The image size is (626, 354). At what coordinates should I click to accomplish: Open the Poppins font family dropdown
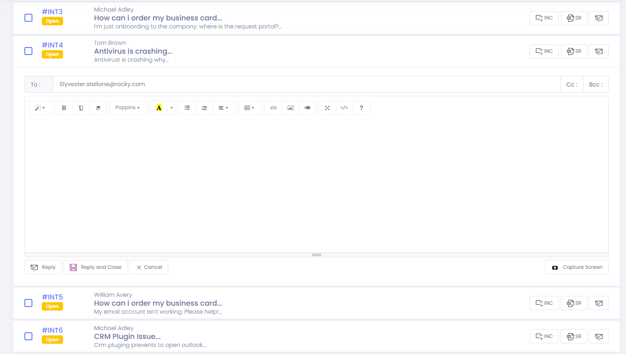tap(128, 108)
